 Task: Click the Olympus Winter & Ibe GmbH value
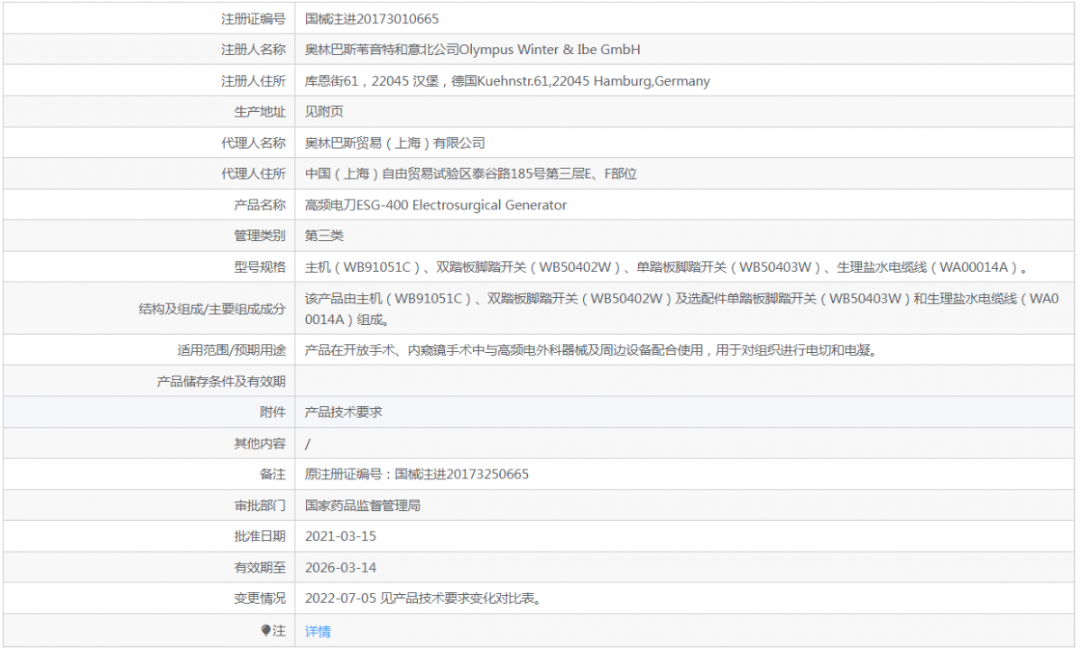click(473, 50)
